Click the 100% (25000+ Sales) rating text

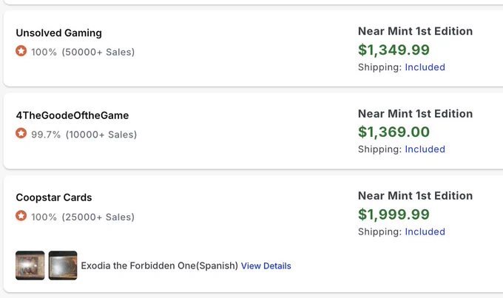click(83, 217)
